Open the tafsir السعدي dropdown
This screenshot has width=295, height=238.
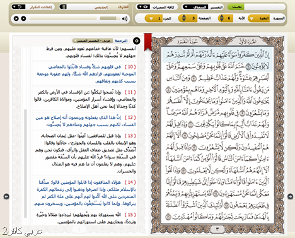195,7
